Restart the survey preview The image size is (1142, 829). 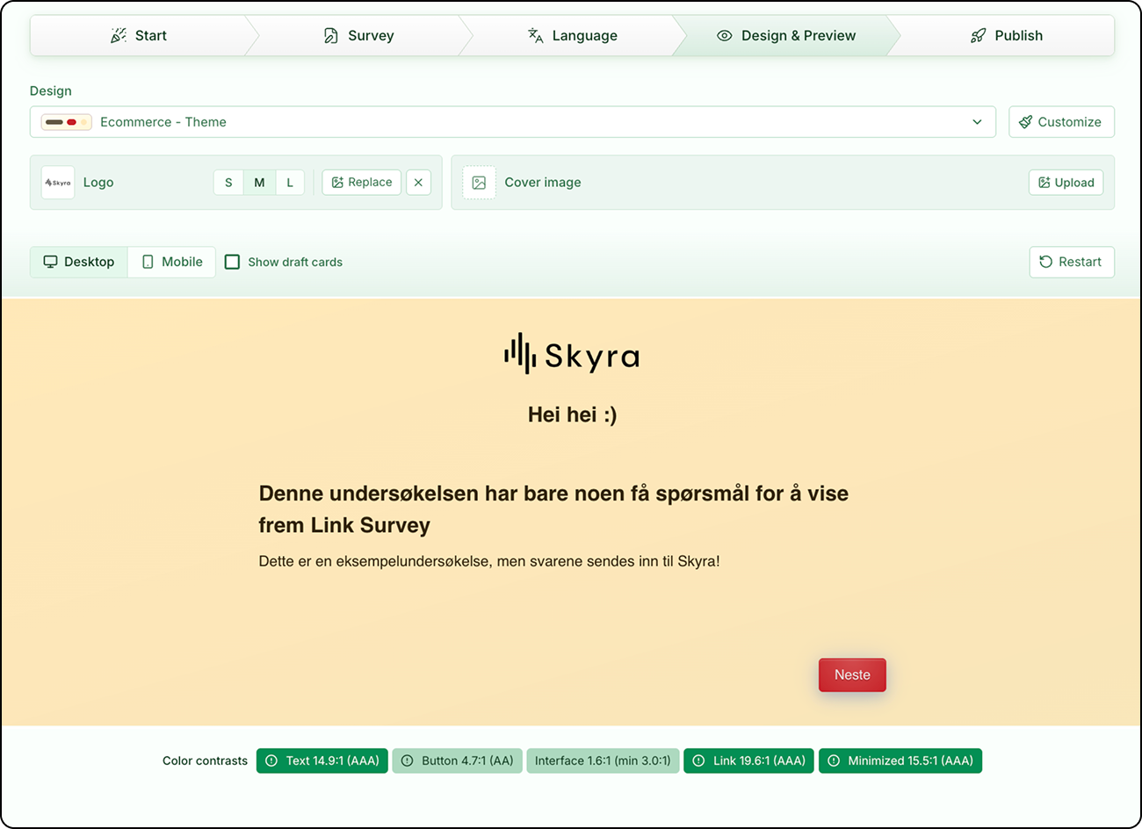pyautogui.click(x=1072, y=262)
